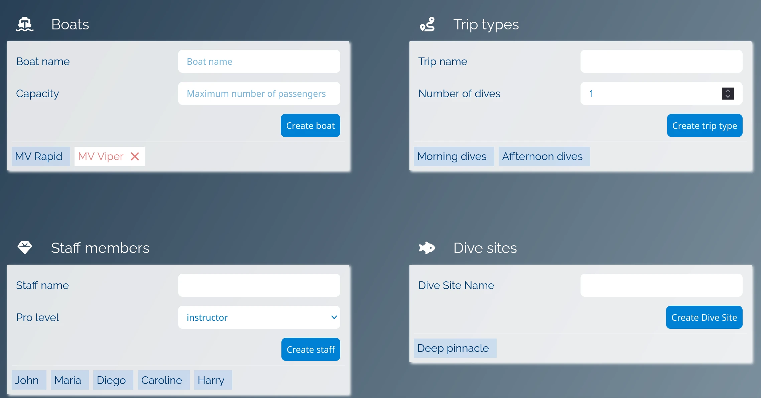This screenshot has height=398, width=761.
Task: Click the Capacity maximum passengers field
Action: tap(259, 94)
